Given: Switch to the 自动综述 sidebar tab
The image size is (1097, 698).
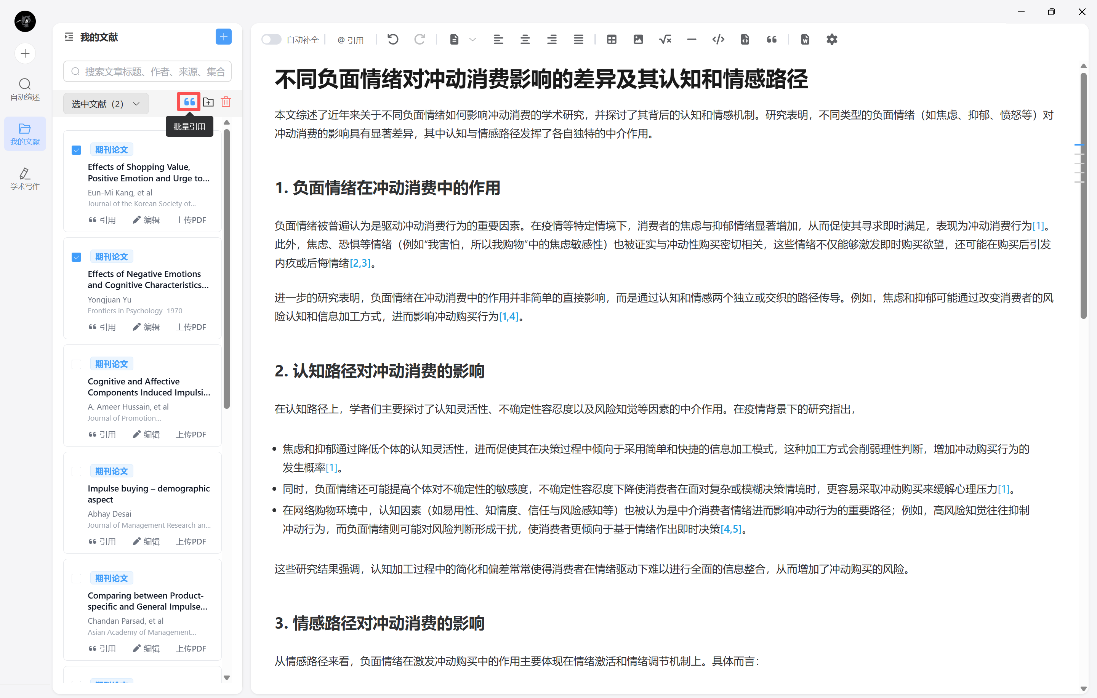Looking at the screenshot, I should [x=25, y=89].
